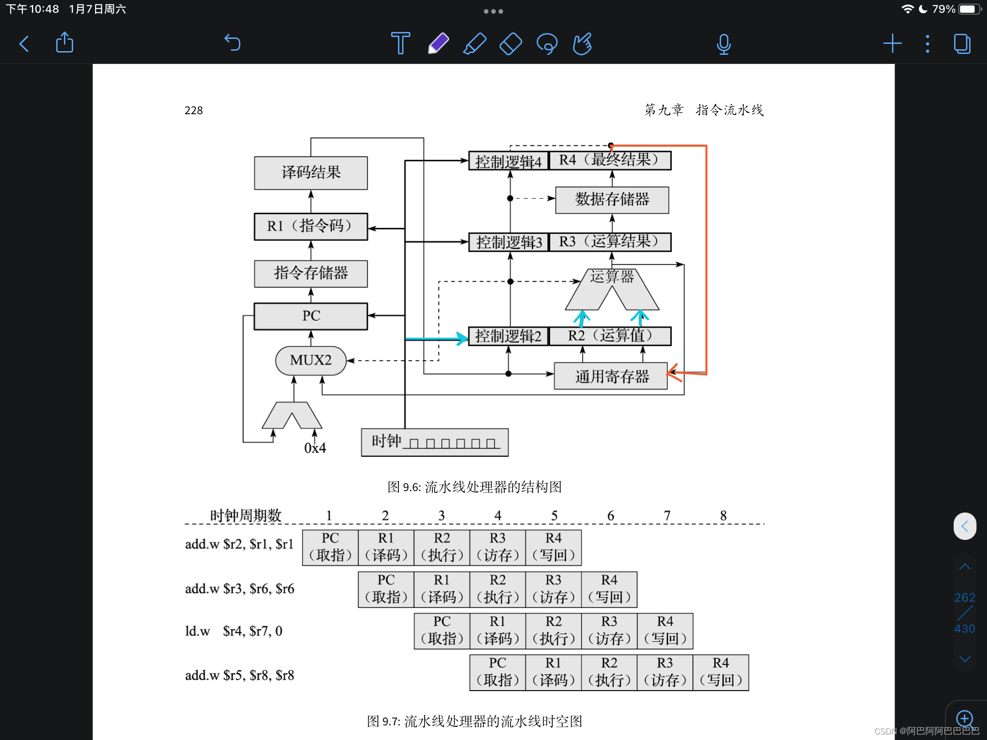987x740 pixels.
Task: Open the share/export icon
Action: coord(64,42)
